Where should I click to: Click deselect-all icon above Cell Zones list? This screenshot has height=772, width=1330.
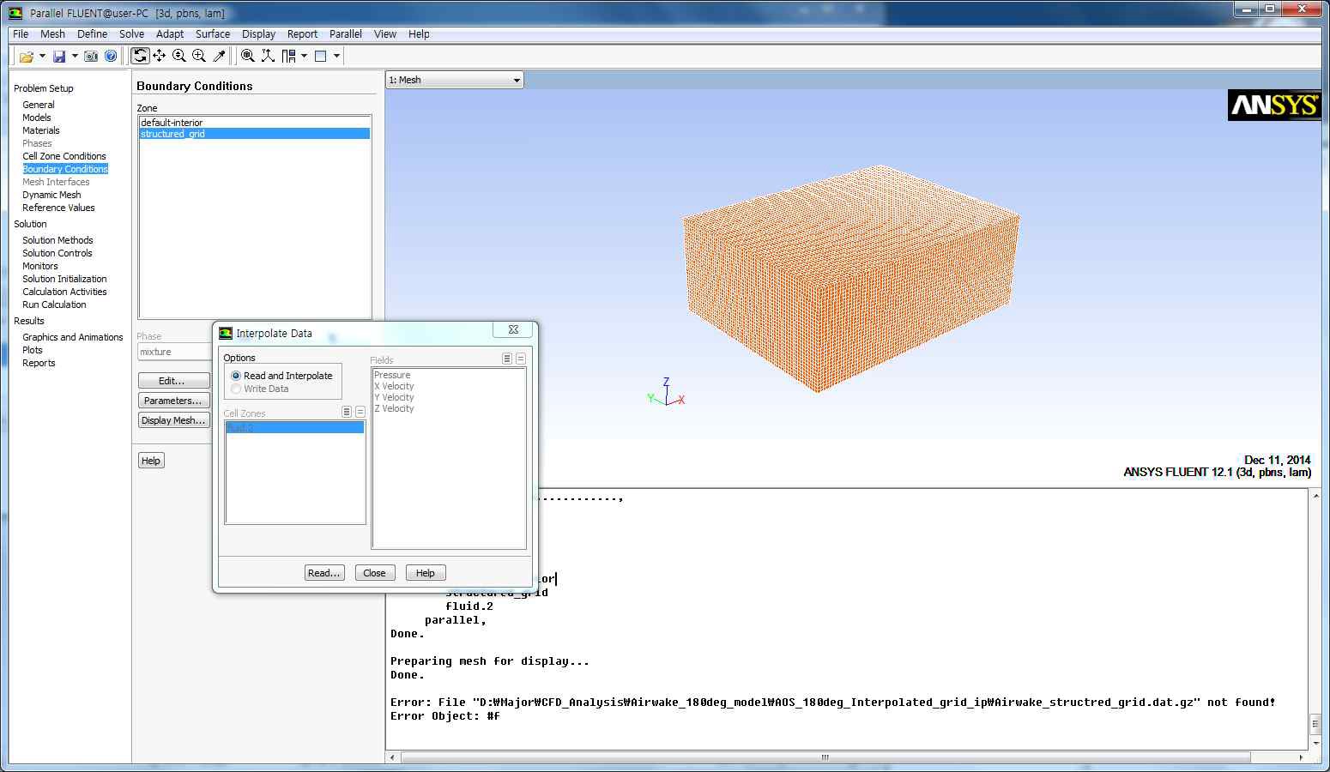click(360, 412)
